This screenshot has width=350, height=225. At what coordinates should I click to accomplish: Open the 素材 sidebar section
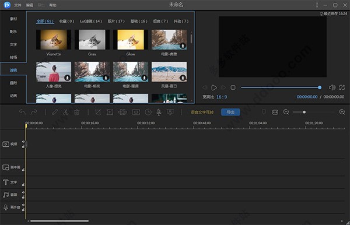13,19
